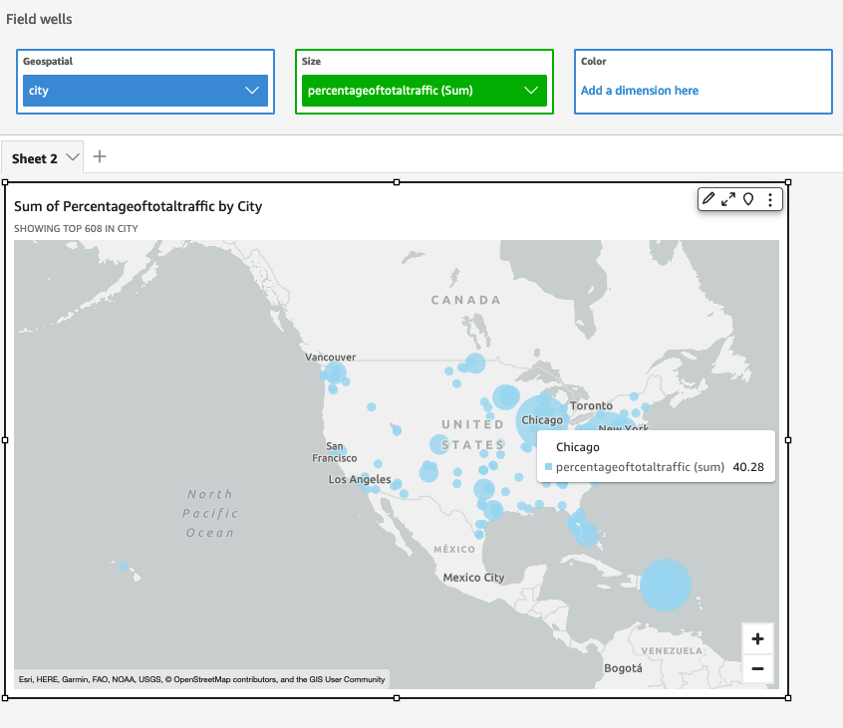Open the three-dot visual options menu
This screenshot has height=728, width=843.
[x=769, y=199]
